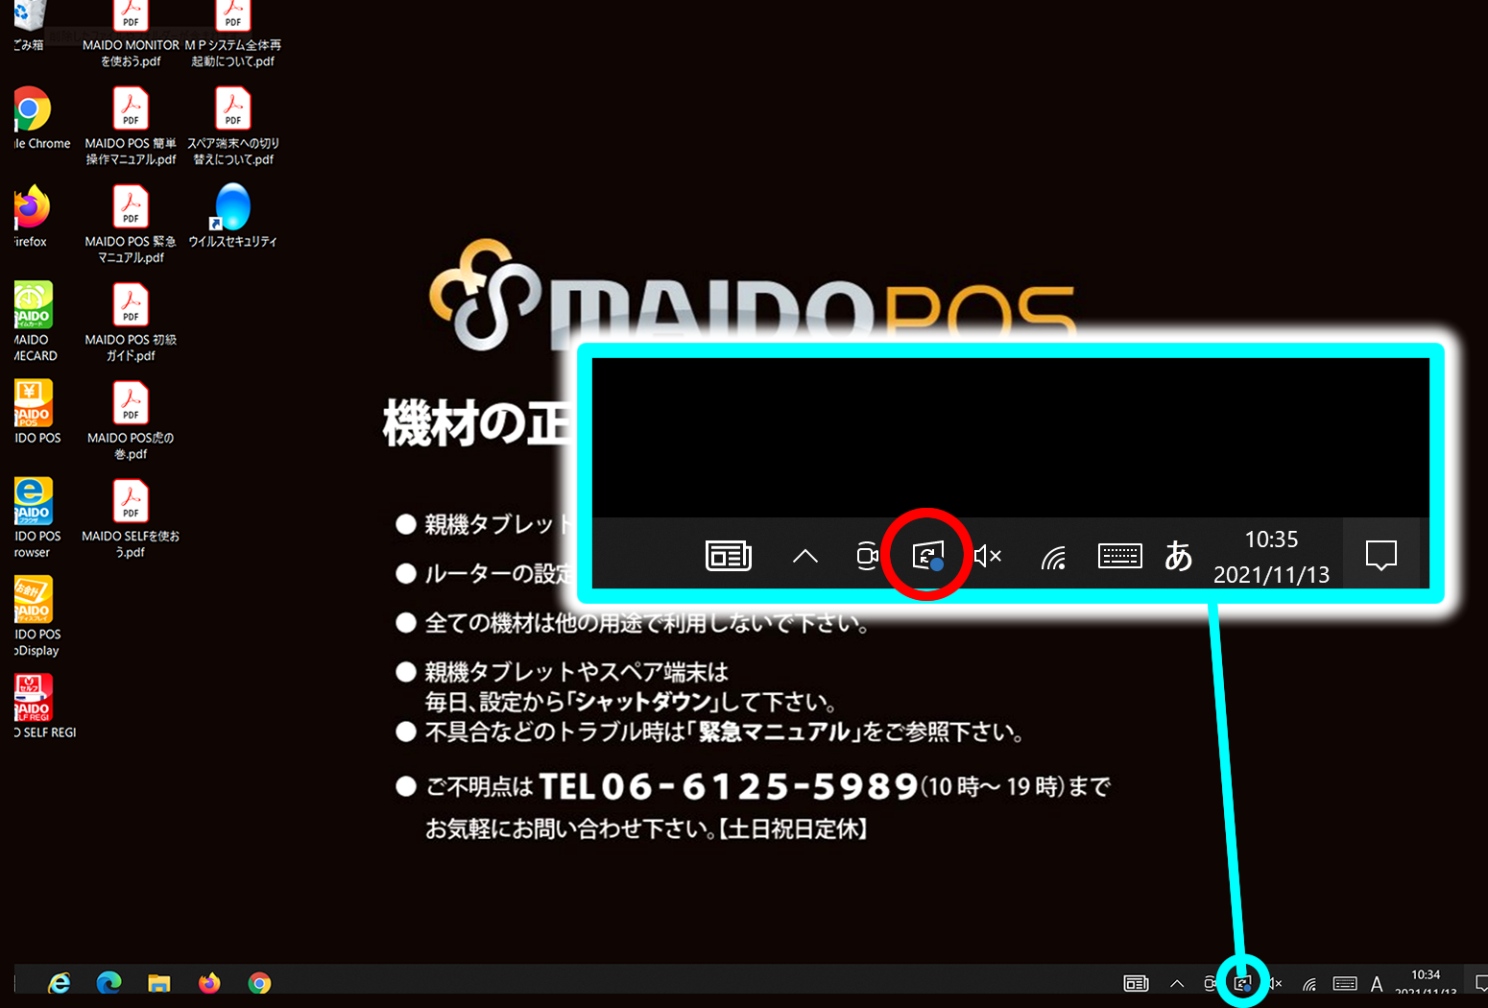Select スペア端末への切り替えについて.pdf on desktop
1488x1008 pixels.
pos(233,126)
